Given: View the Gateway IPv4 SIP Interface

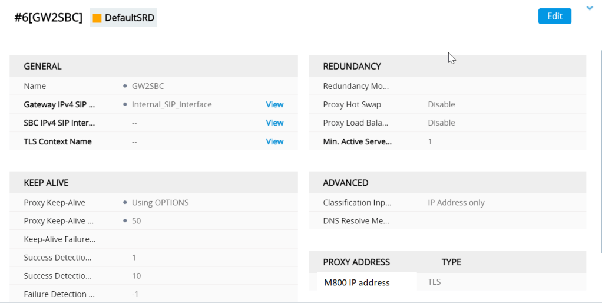Looking at the screenshot, I should pyautogui.click(x=274, y=104).
